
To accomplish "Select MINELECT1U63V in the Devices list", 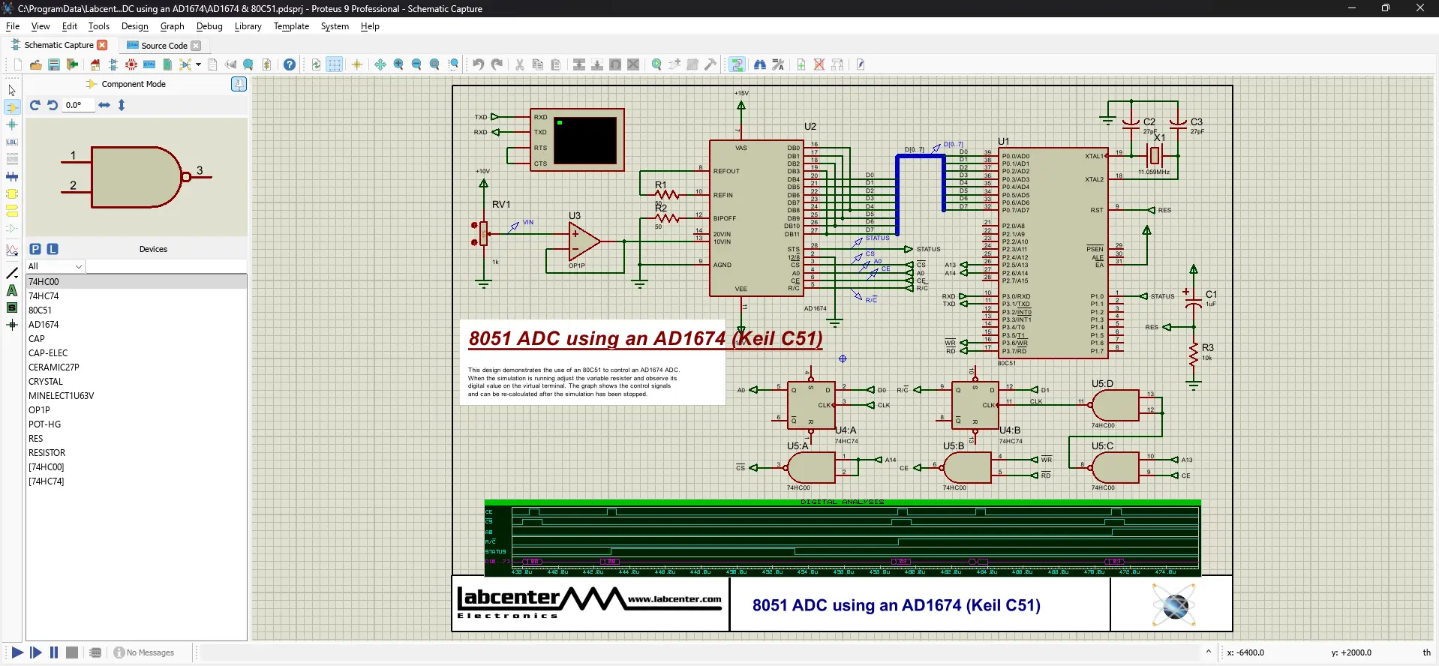I will [137, 396].
